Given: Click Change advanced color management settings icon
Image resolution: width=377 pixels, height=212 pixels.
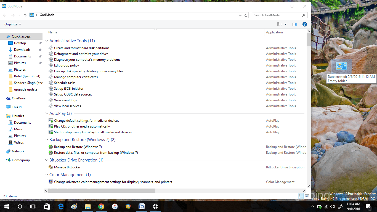Looking at the screenshot, I should pos(51,182).
